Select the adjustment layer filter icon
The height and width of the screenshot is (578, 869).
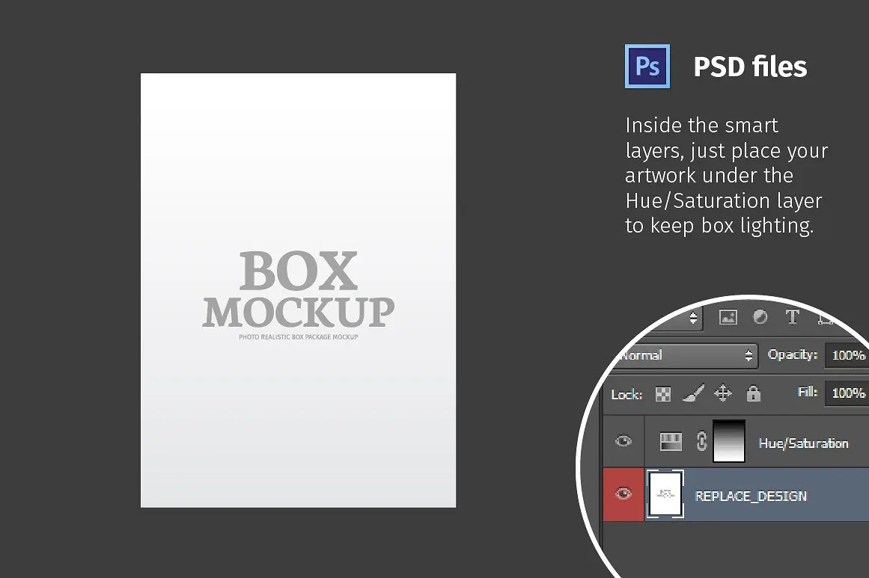(760, 317)
